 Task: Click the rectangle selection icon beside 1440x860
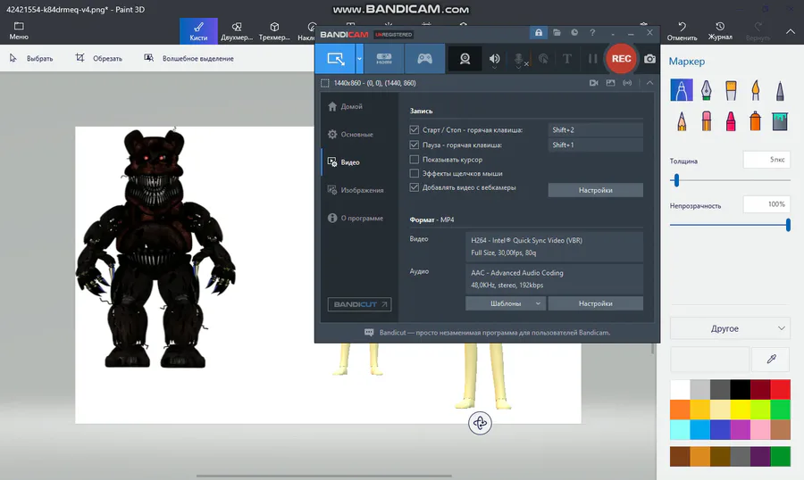point(325,83)
